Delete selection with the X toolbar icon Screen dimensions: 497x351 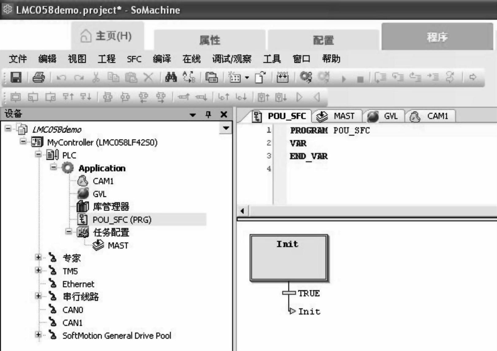148,77
